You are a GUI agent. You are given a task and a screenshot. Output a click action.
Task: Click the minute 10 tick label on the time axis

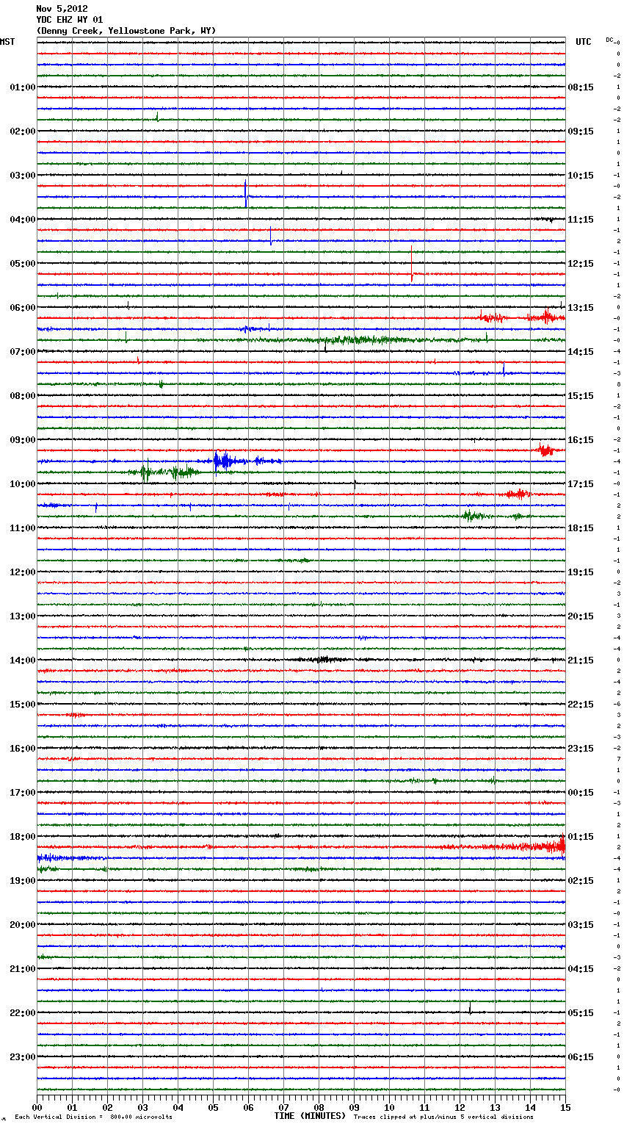pyautogui.click(x=389, y=1107)
